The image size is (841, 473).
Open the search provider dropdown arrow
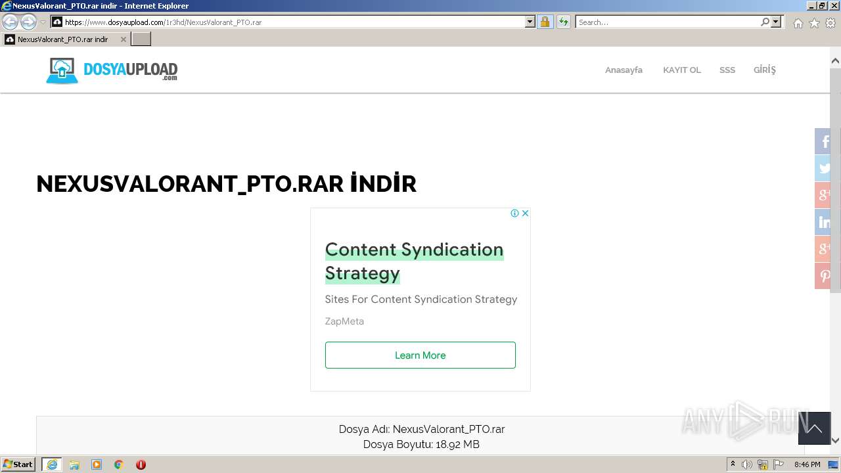tap(776, 22)
